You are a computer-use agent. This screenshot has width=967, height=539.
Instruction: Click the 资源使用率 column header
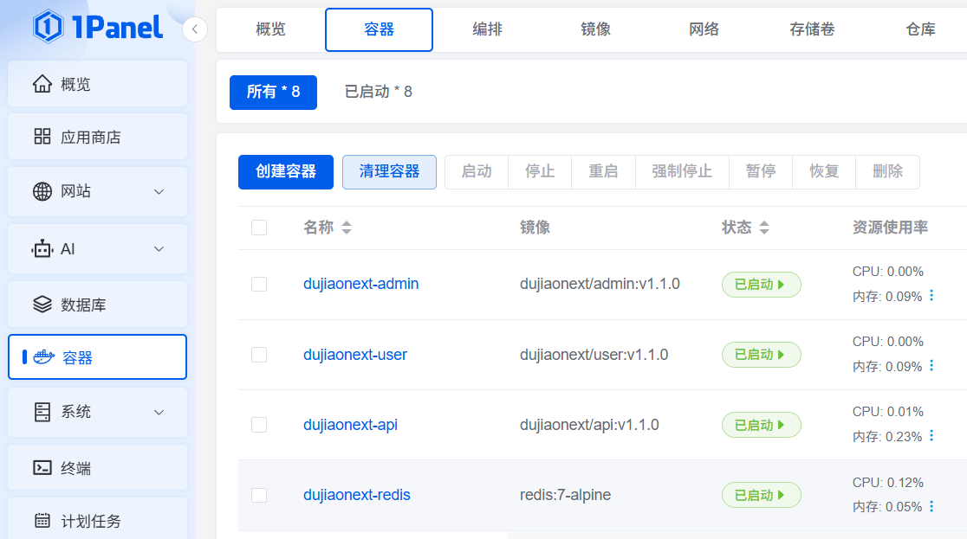click(x=890, y=228)
